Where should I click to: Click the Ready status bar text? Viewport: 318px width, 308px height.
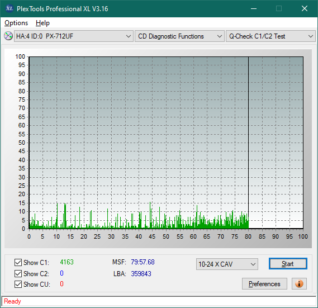12,301
